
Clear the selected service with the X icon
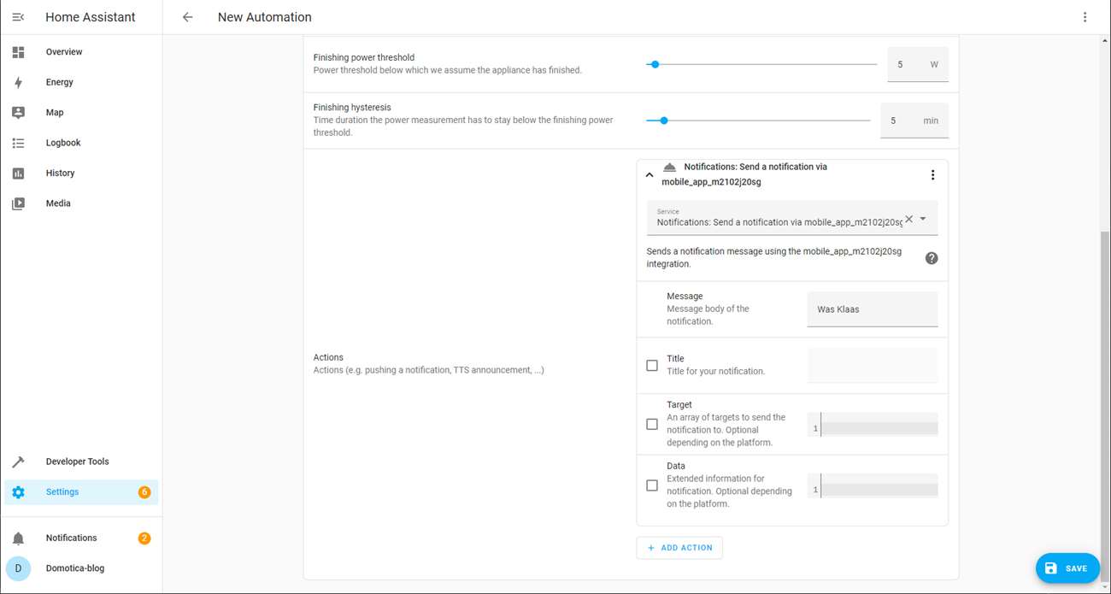908,219
